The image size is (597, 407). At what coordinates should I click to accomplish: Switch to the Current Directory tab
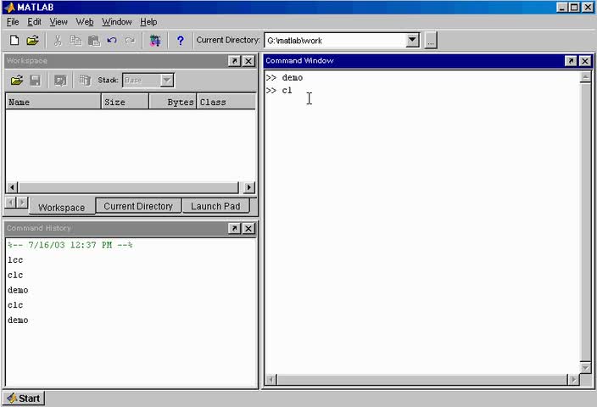[138, 206]
